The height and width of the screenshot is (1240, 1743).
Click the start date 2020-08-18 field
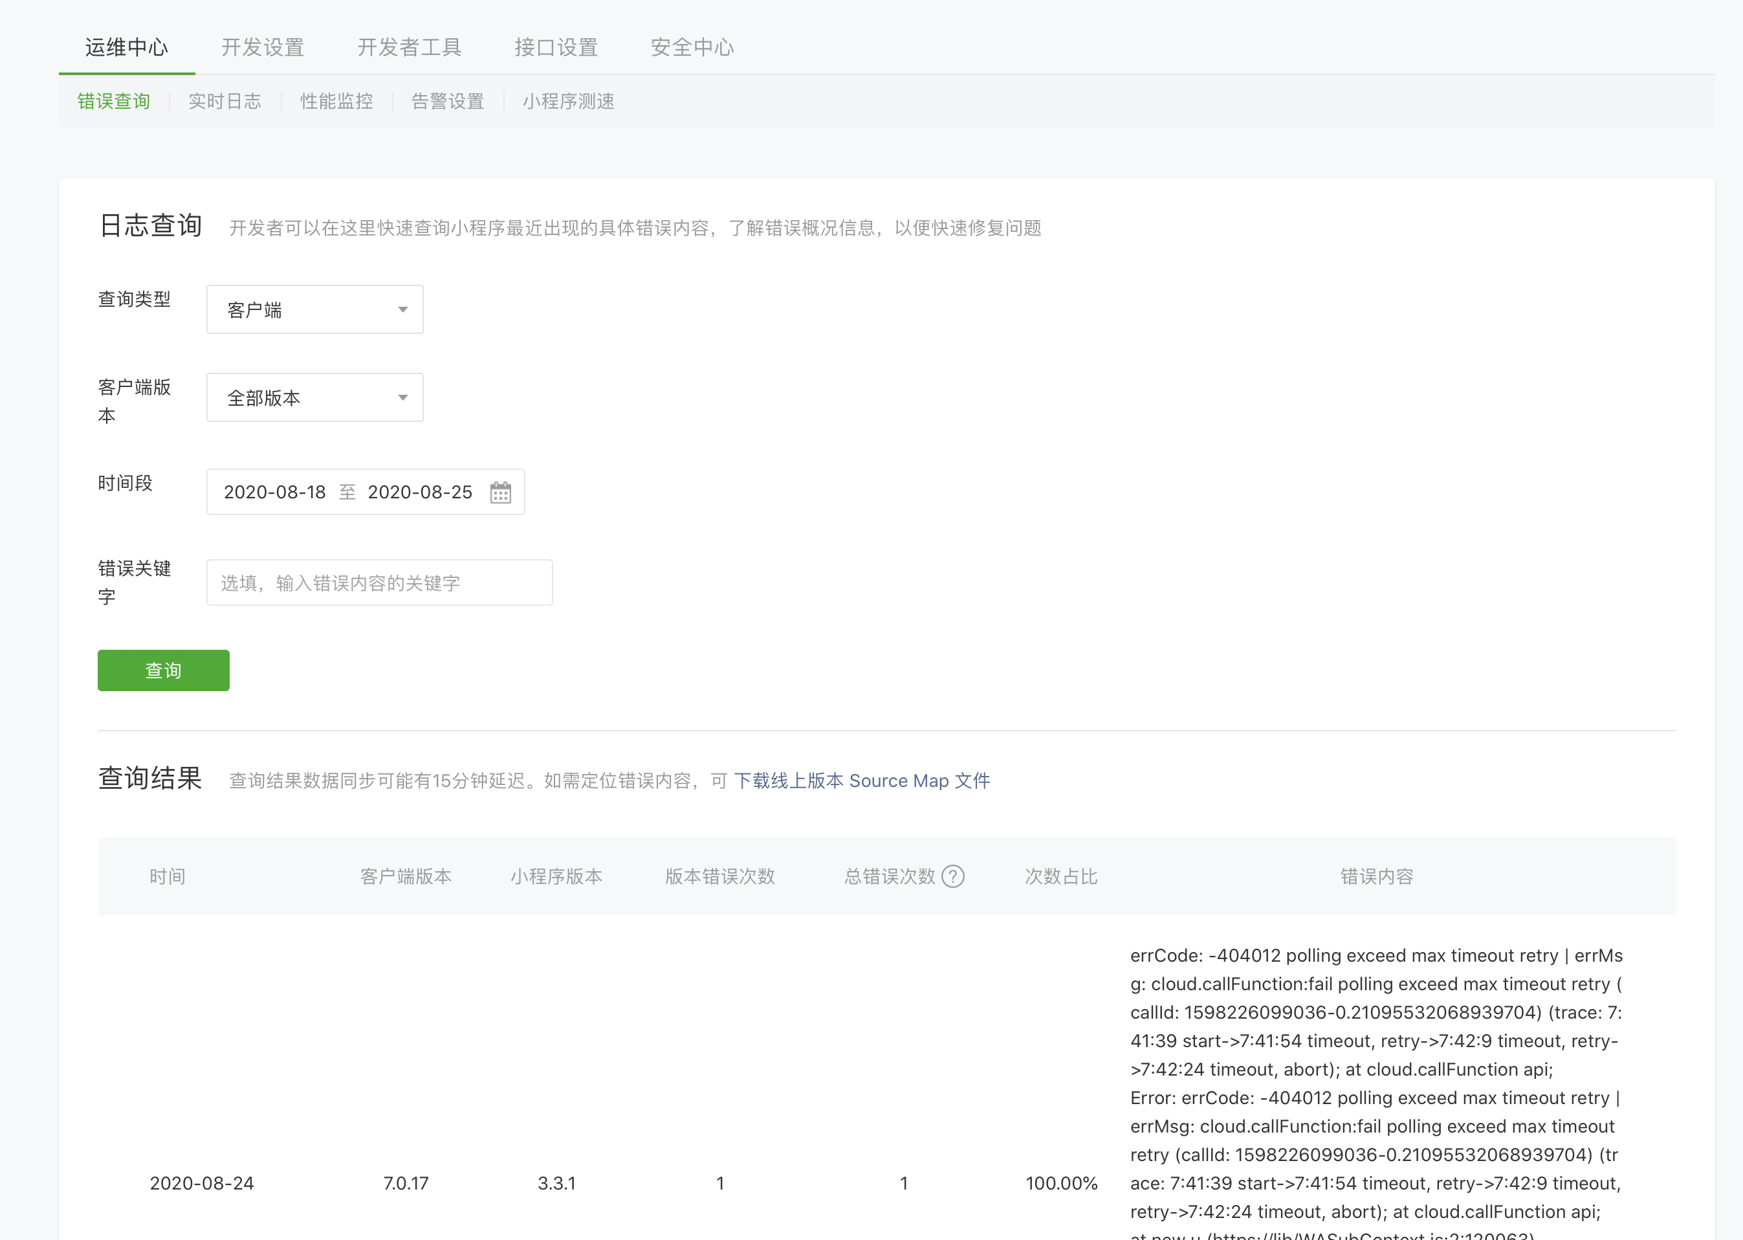point(275,493)
